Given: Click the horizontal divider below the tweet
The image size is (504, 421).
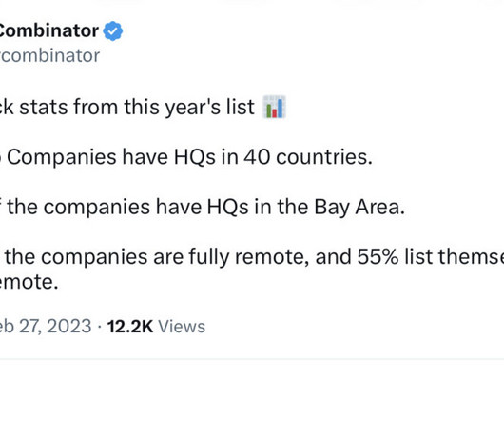Looking at the screenshot, I should pos(252,358).
